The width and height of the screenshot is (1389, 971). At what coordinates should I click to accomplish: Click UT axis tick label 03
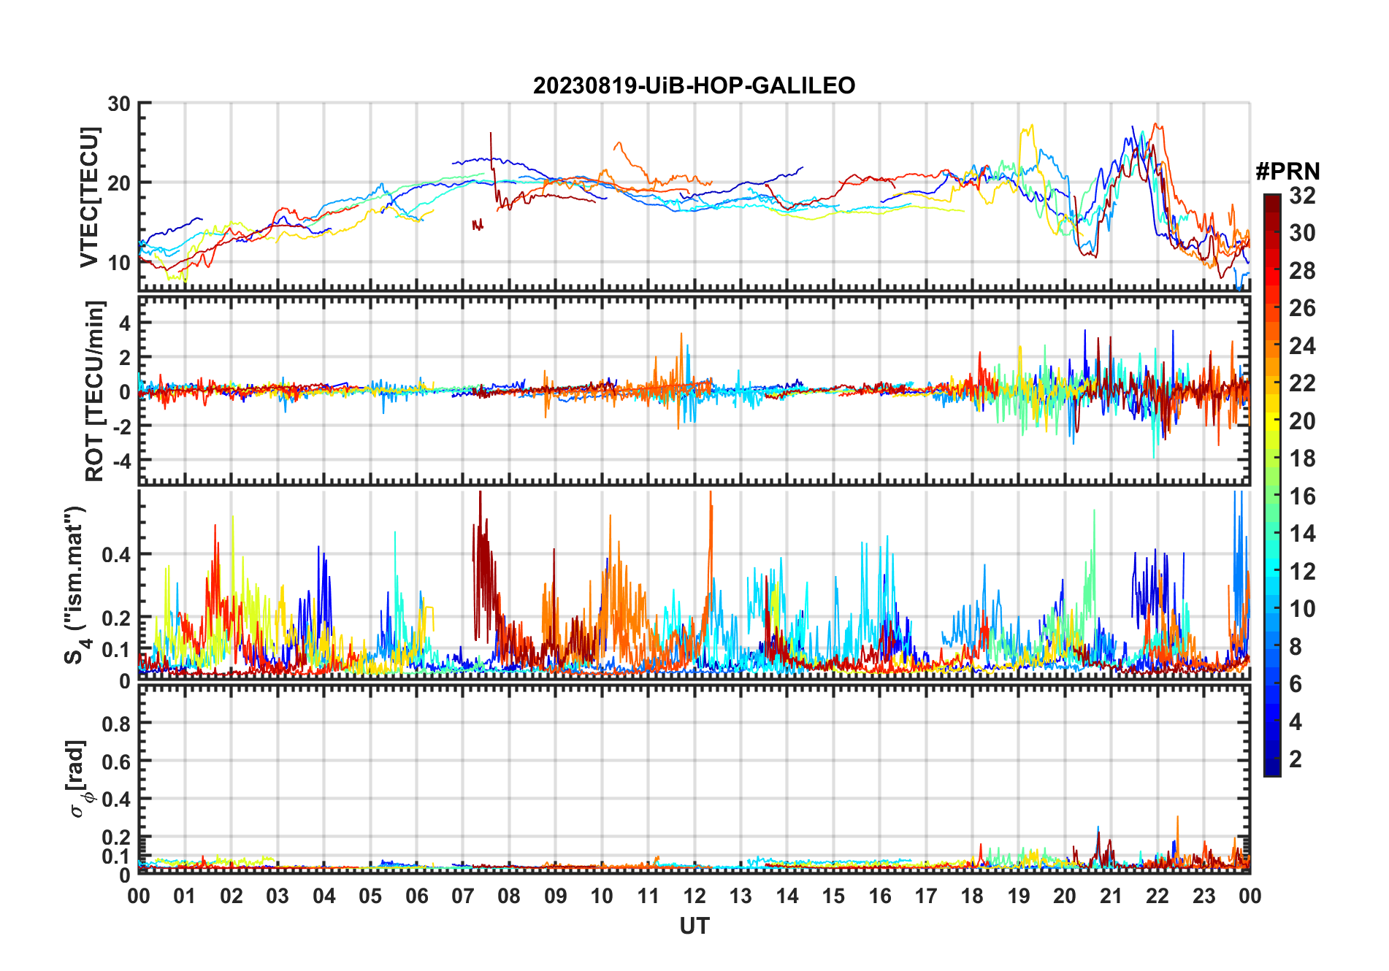coord(278,896)
